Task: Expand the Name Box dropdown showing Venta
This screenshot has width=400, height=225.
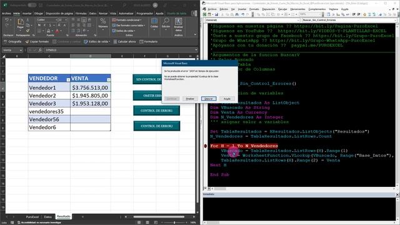Action: [x=21, y=50]
